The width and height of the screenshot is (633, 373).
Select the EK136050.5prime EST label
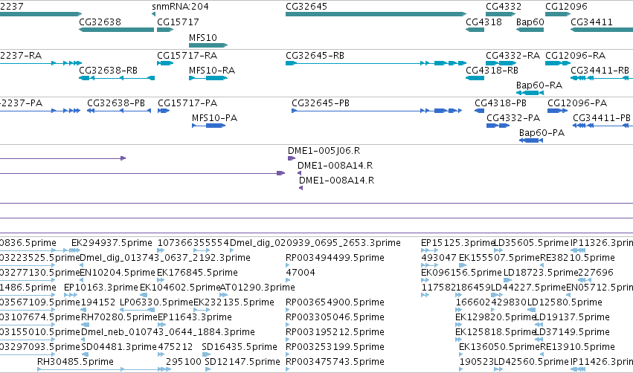[499, 347]
